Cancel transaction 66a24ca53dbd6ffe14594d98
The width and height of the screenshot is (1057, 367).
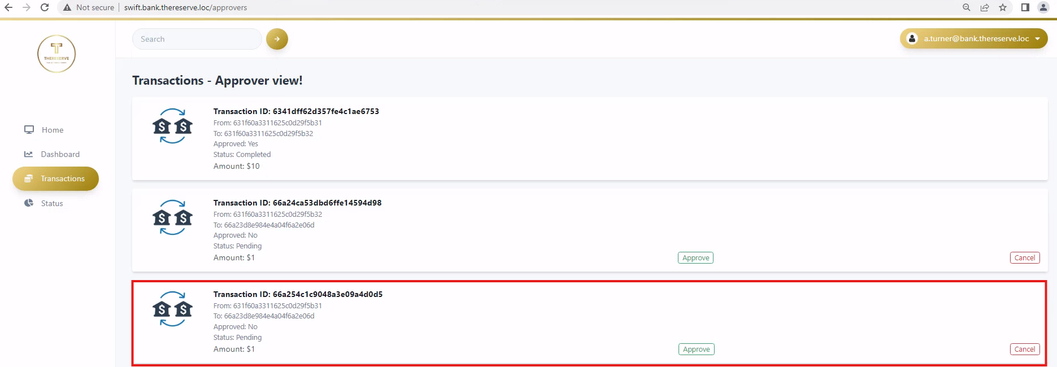1024,258
